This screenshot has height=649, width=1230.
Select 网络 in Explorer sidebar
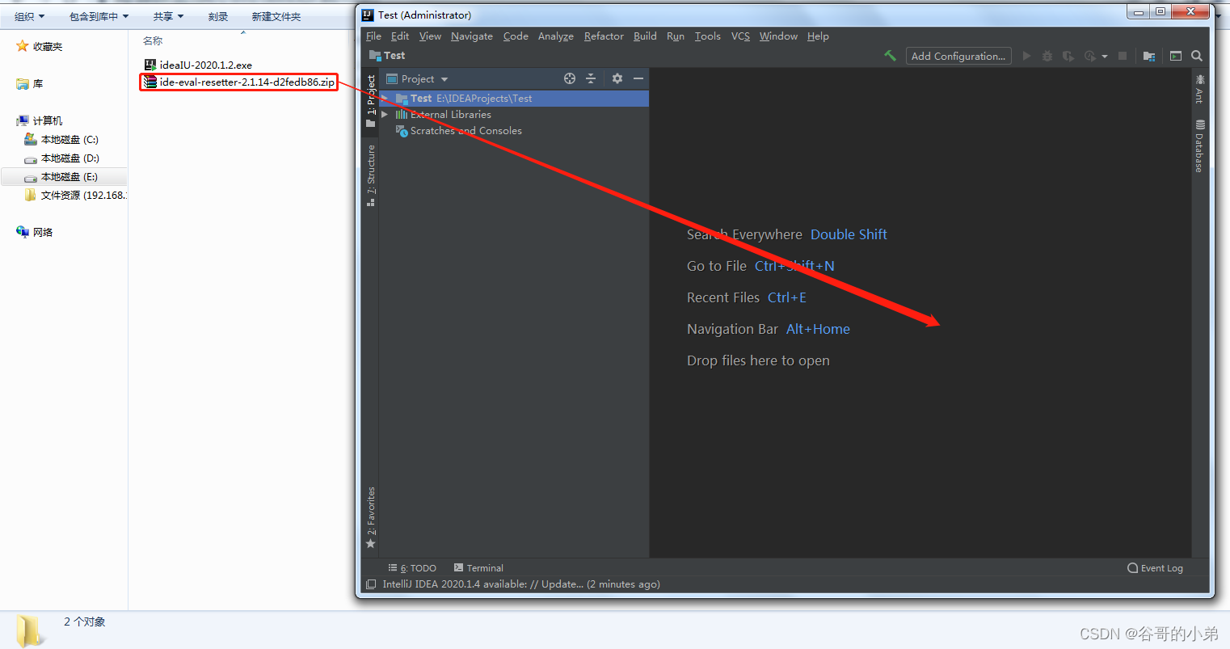[x=35, y=232]
